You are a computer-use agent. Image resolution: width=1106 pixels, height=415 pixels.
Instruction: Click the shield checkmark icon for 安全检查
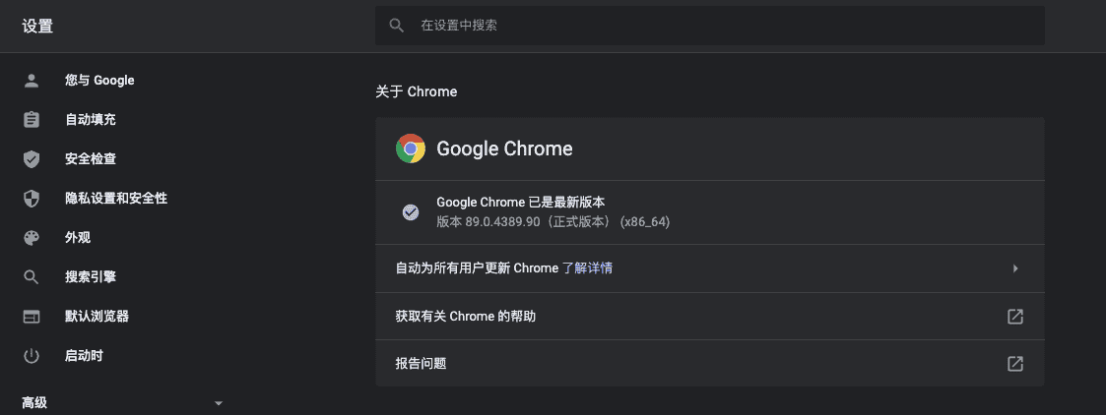pos(32,159)
